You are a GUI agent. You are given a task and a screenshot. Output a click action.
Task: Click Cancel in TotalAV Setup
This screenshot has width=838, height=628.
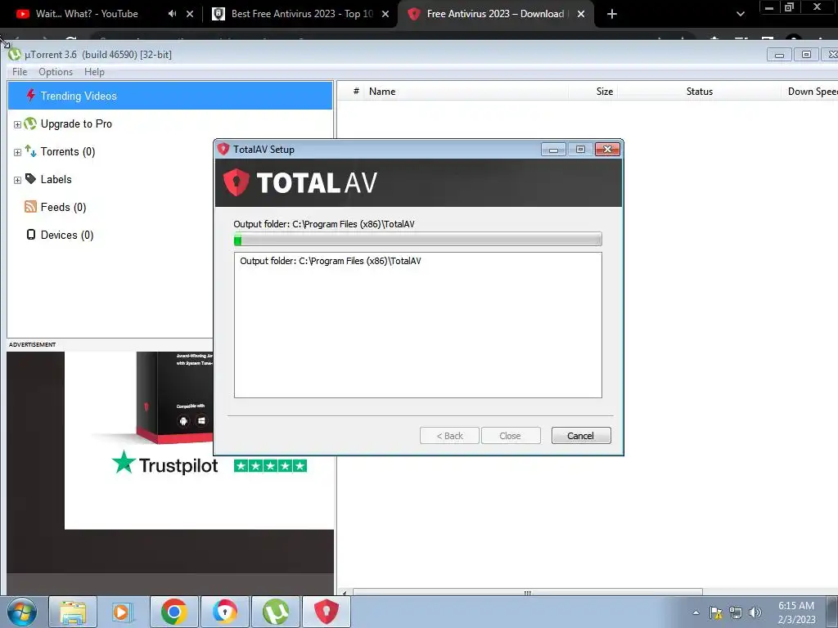click(x=581, y=436)
